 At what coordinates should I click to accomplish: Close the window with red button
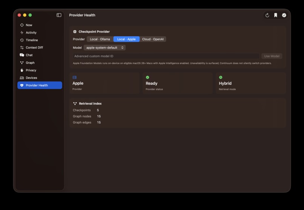click(x=19, y=15)
